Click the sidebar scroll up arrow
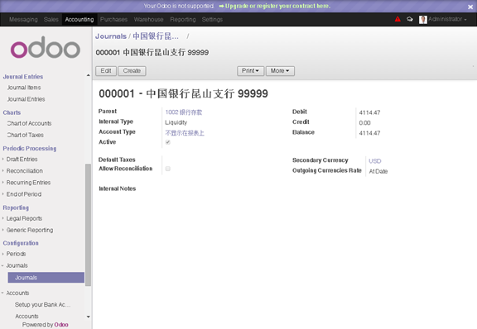The height and width of the screenshot is (329, 477). click(89, 75)
